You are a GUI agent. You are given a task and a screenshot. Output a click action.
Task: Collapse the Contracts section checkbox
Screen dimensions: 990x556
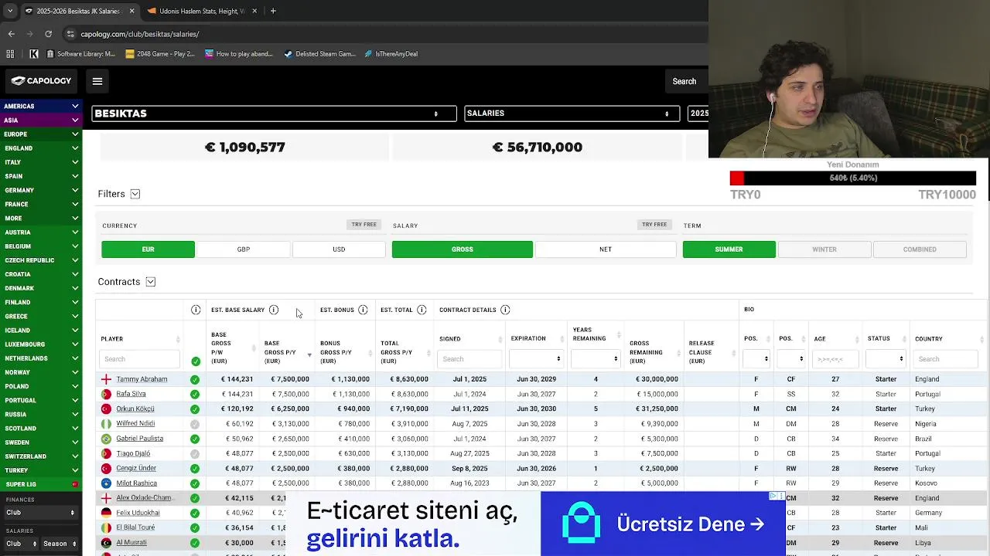151,282
